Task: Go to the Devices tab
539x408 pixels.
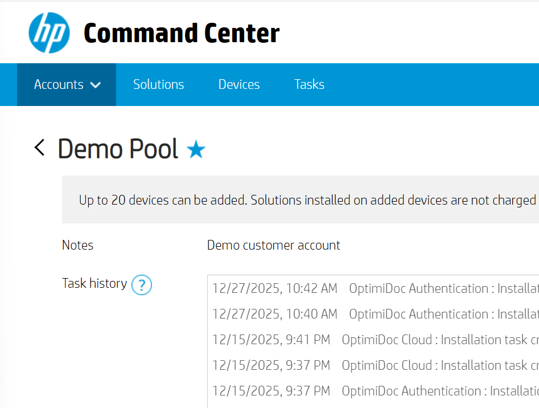Action: (x=239, y=85)
